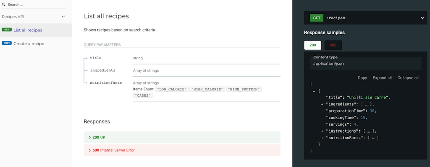Viewport: 430px width, 167px height.
Task: Switch to the 200 response sample tab
Action: click(x=312, y=45)
